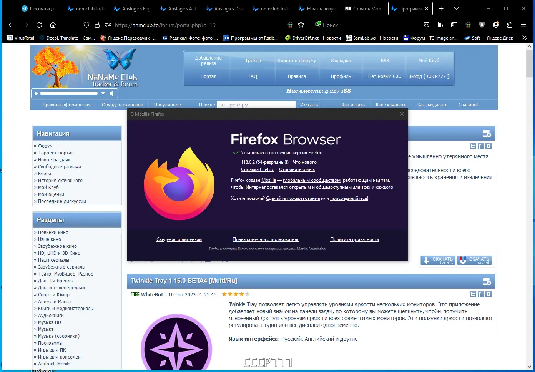Click the Twinkle Tray app image
The height and width of the screenshot is (372, 535).
[176, 341]
